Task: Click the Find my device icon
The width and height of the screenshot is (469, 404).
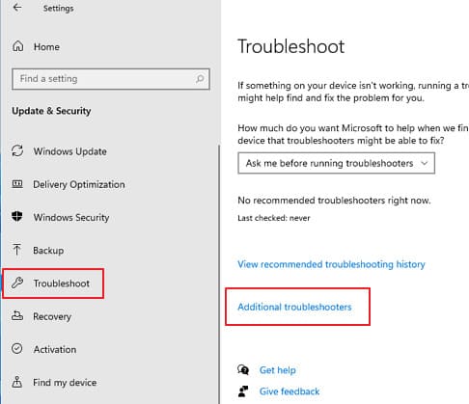Action: [17, 382]
